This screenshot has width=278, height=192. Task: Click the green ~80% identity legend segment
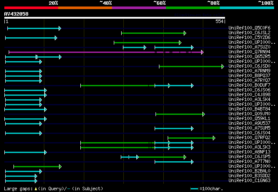(193, 8)
